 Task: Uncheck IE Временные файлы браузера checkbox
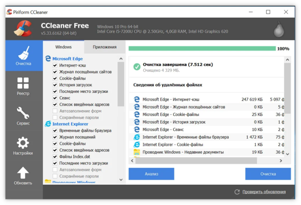(x=55, y=131)
